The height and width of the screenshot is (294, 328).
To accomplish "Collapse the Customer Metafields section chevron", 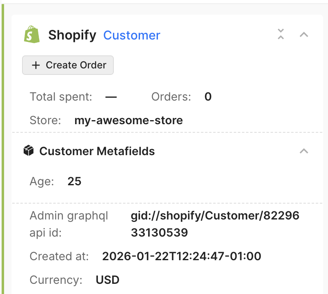I will coord(304,151).
